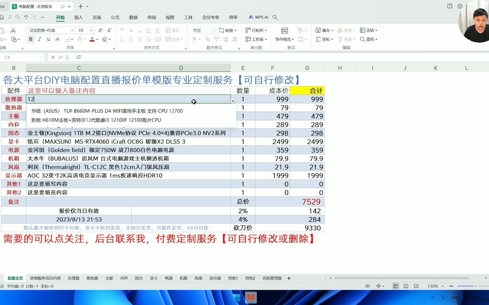Click the sort button

pyautogui.click(x=346, y=30)
